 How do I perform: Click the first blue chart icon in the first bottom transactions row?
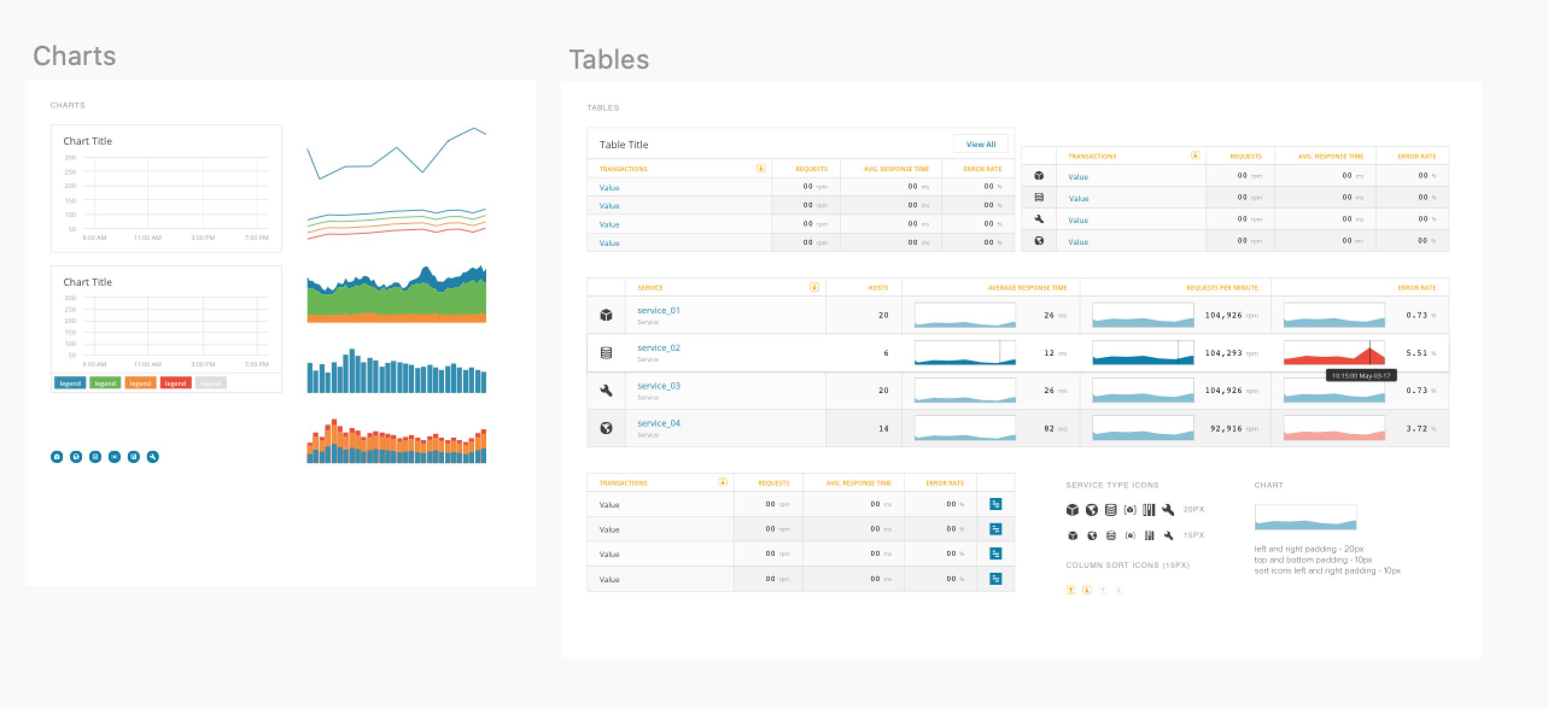click(995, 504)
